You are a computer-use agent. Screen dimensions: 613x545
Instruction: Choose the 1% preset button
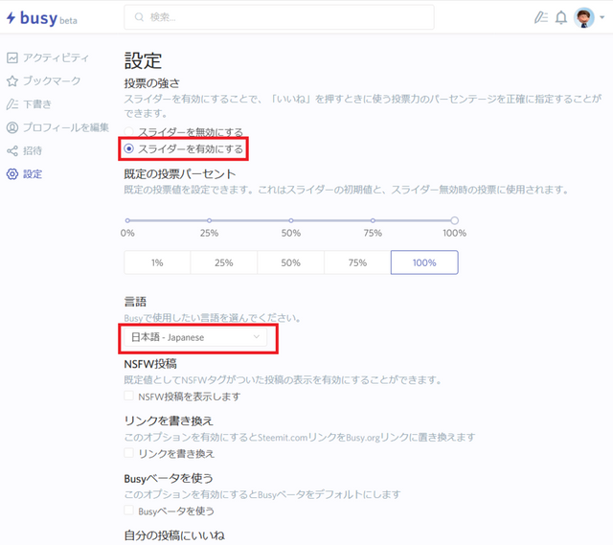coord(157,262)
